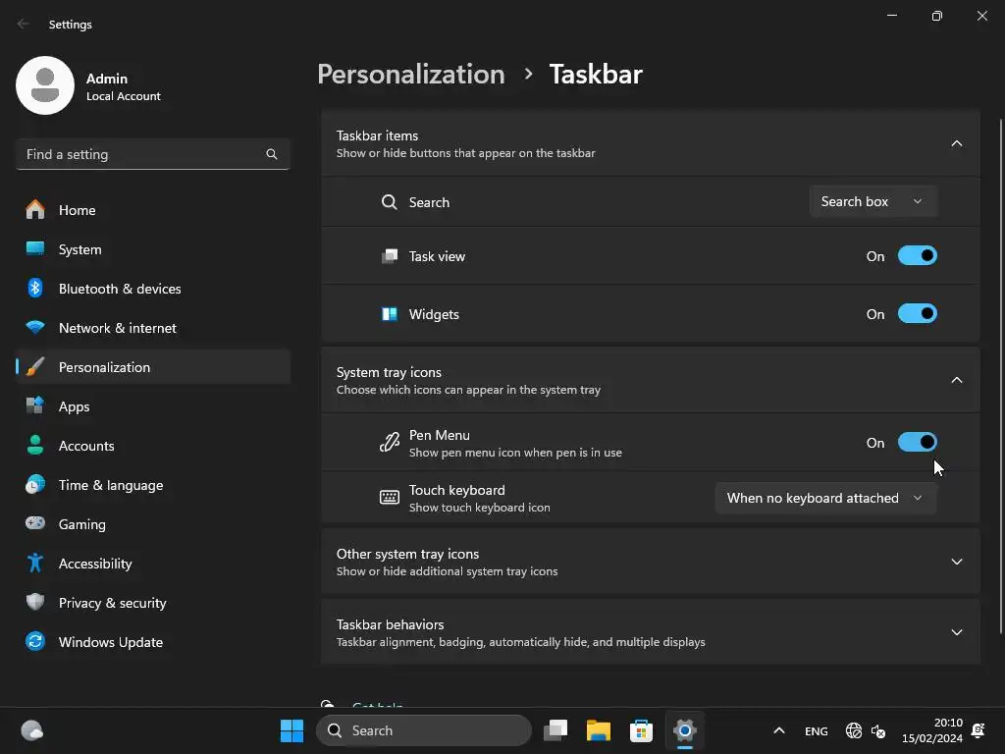Screen dimensions: 1005x754
Task: Click the settings page vertical scrollbar
Action: point(1000,376)
